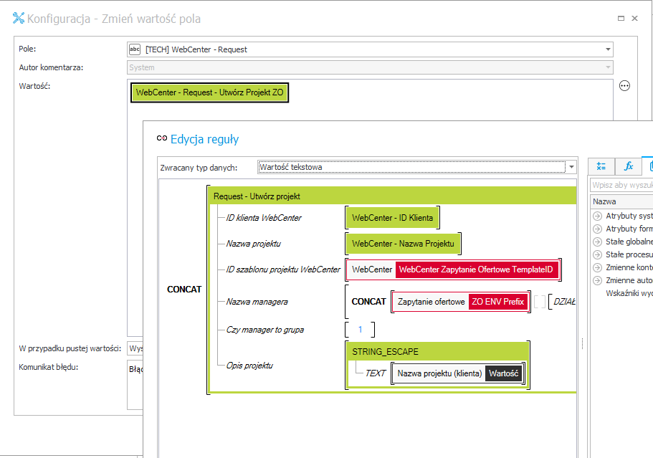Click the Opis projektu parameter label
The height and width of the screenshot is (458, 653).
(249, 366)
